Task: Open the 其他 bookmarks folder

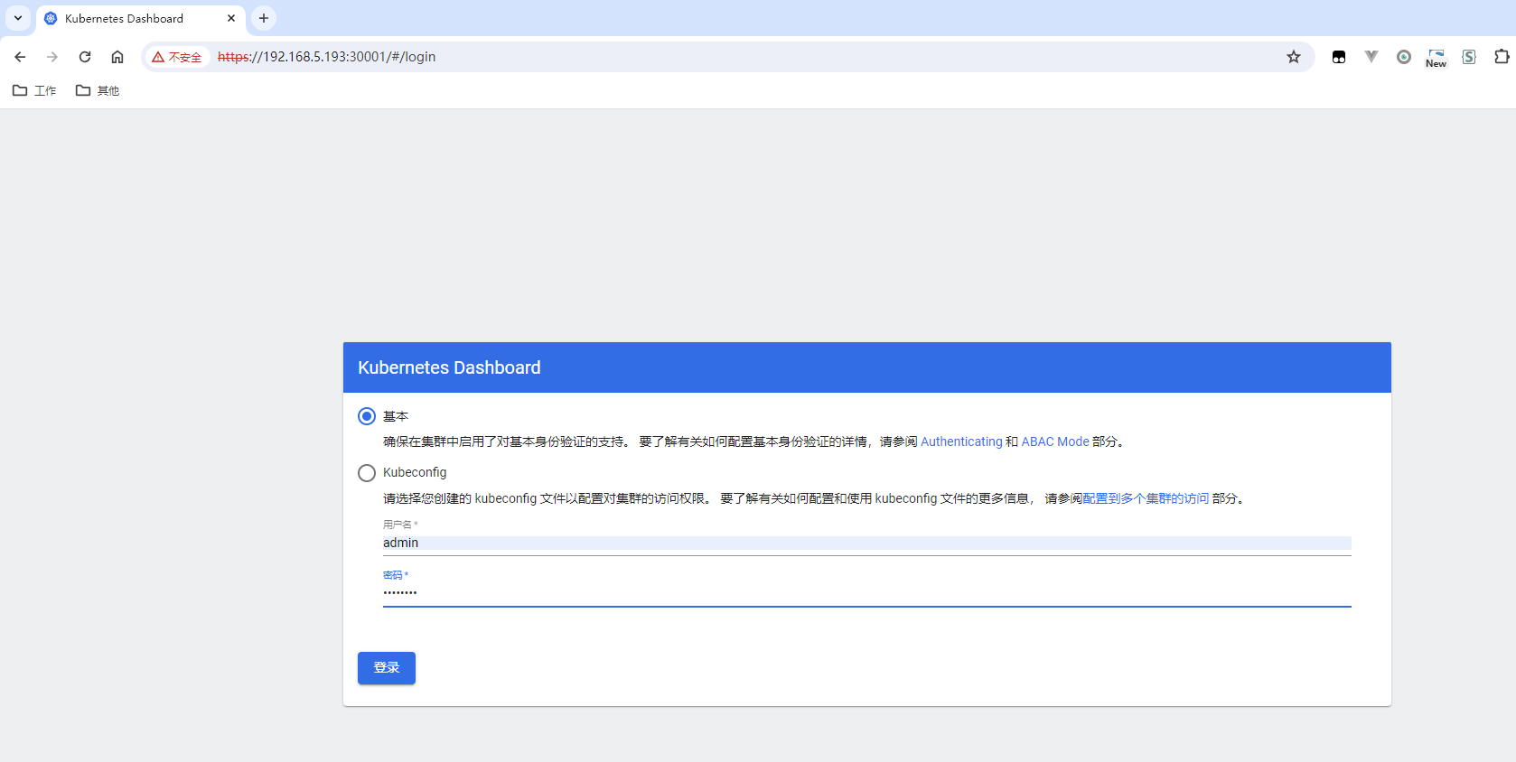Action: pyautogui.click(x=98, y=90)
